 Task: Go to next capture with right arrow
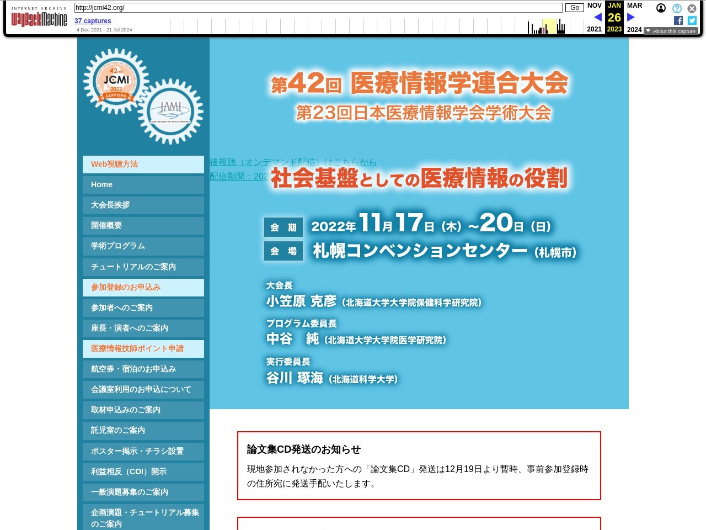tap(631, 17)
